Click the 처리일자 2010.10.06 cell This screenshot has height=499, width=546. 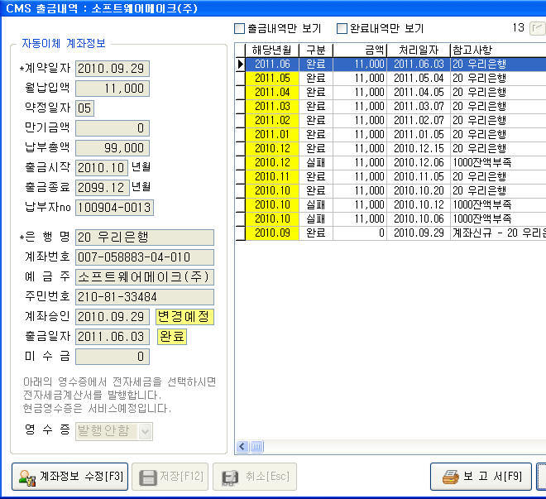(x=419, y=219)
